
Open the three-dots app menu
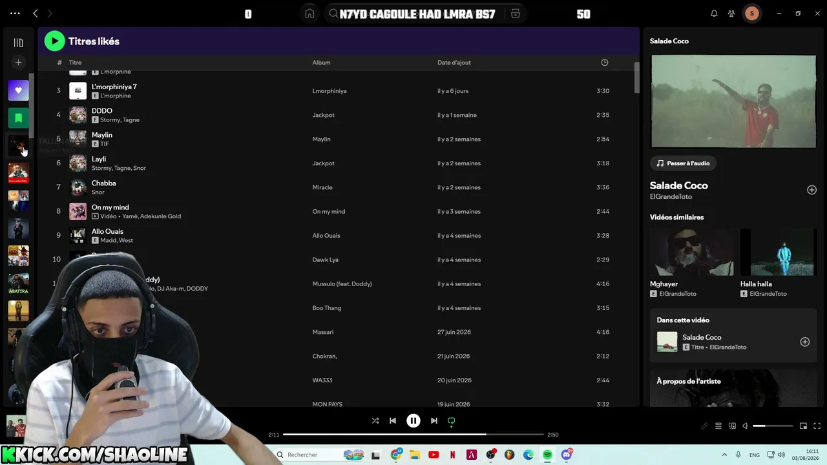15,14
